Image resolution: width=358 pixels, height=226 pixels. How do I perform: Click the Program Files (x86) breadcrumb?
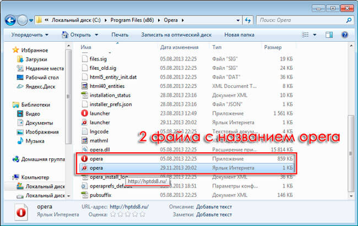pos(132,20)
